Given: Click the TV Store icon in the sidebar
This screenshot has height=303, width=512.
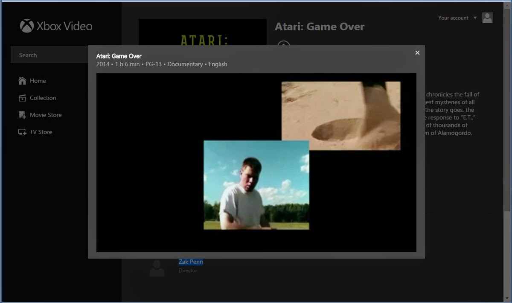Looking at the screenshot, I should pos(22,132).
